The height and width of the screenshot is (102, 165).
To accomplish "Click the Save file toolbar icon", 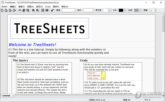I will tap(10, 10).
